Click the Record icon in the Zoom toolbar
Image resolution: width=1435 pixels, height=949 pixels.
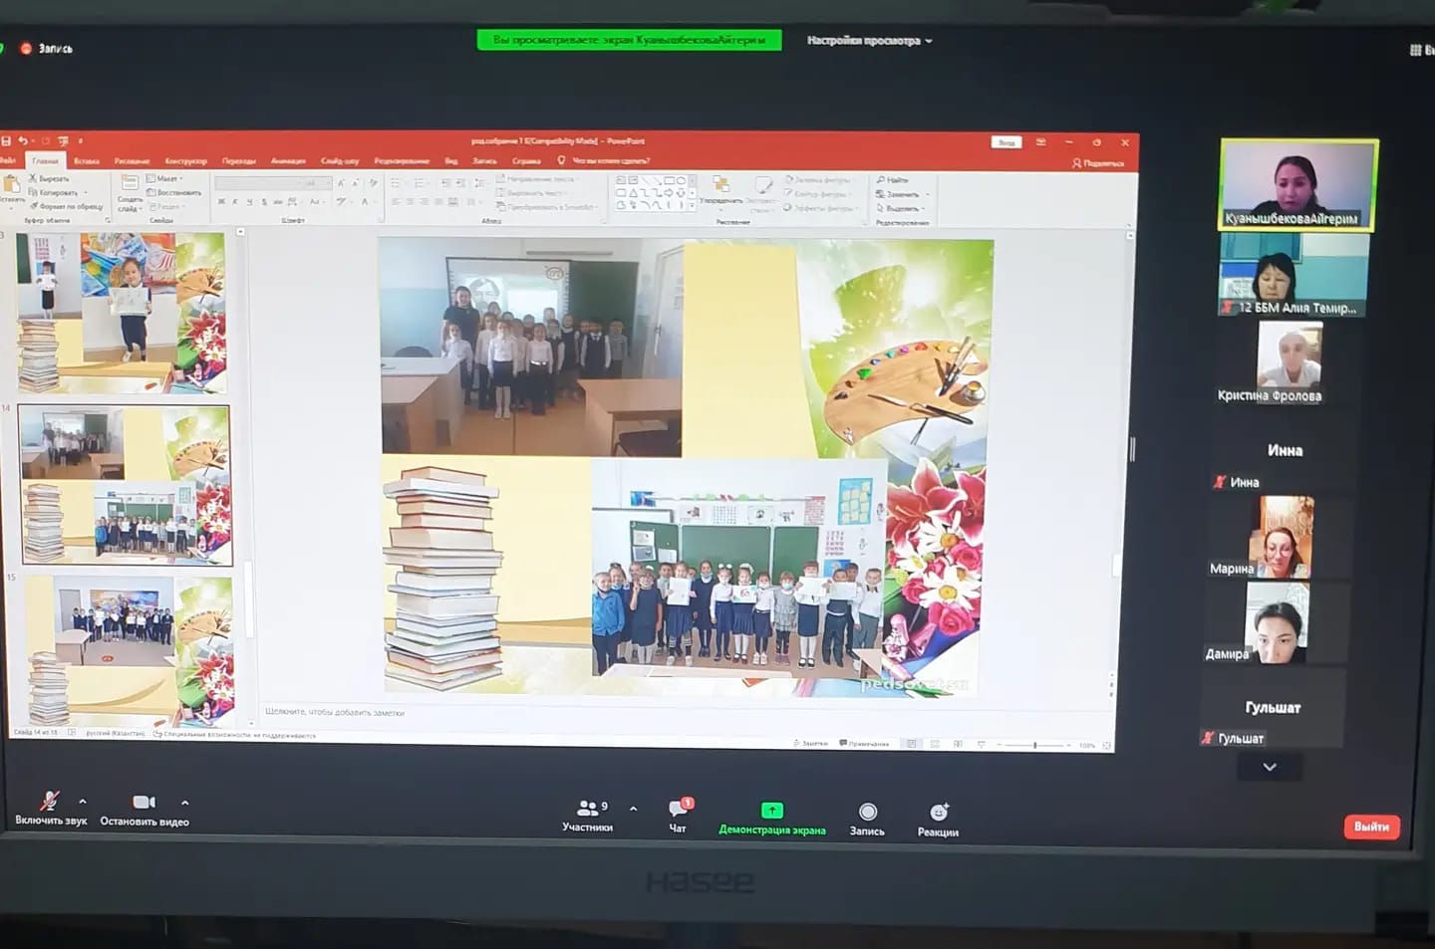coord(867,812)
